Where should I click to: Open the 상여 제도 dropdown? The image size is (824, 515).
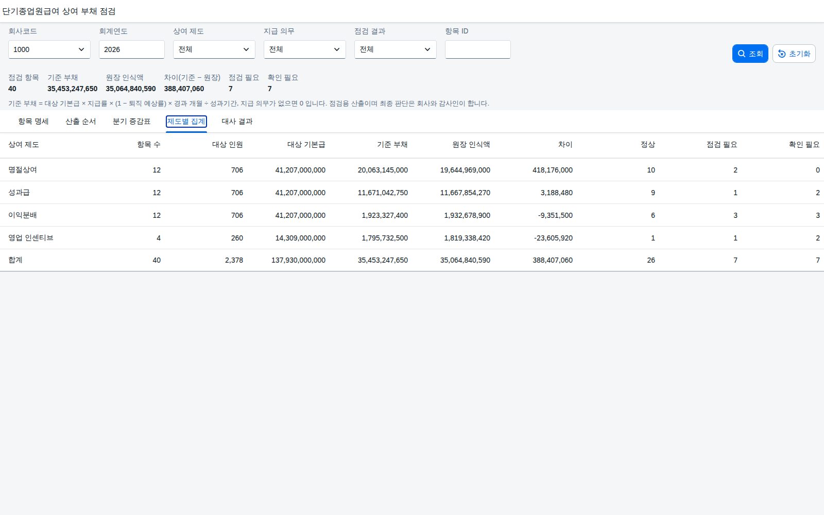[x=214, y=49]
